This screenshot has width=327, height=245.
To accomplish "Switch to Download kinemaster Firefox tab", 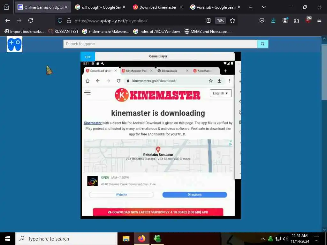I will click(157, 7).
